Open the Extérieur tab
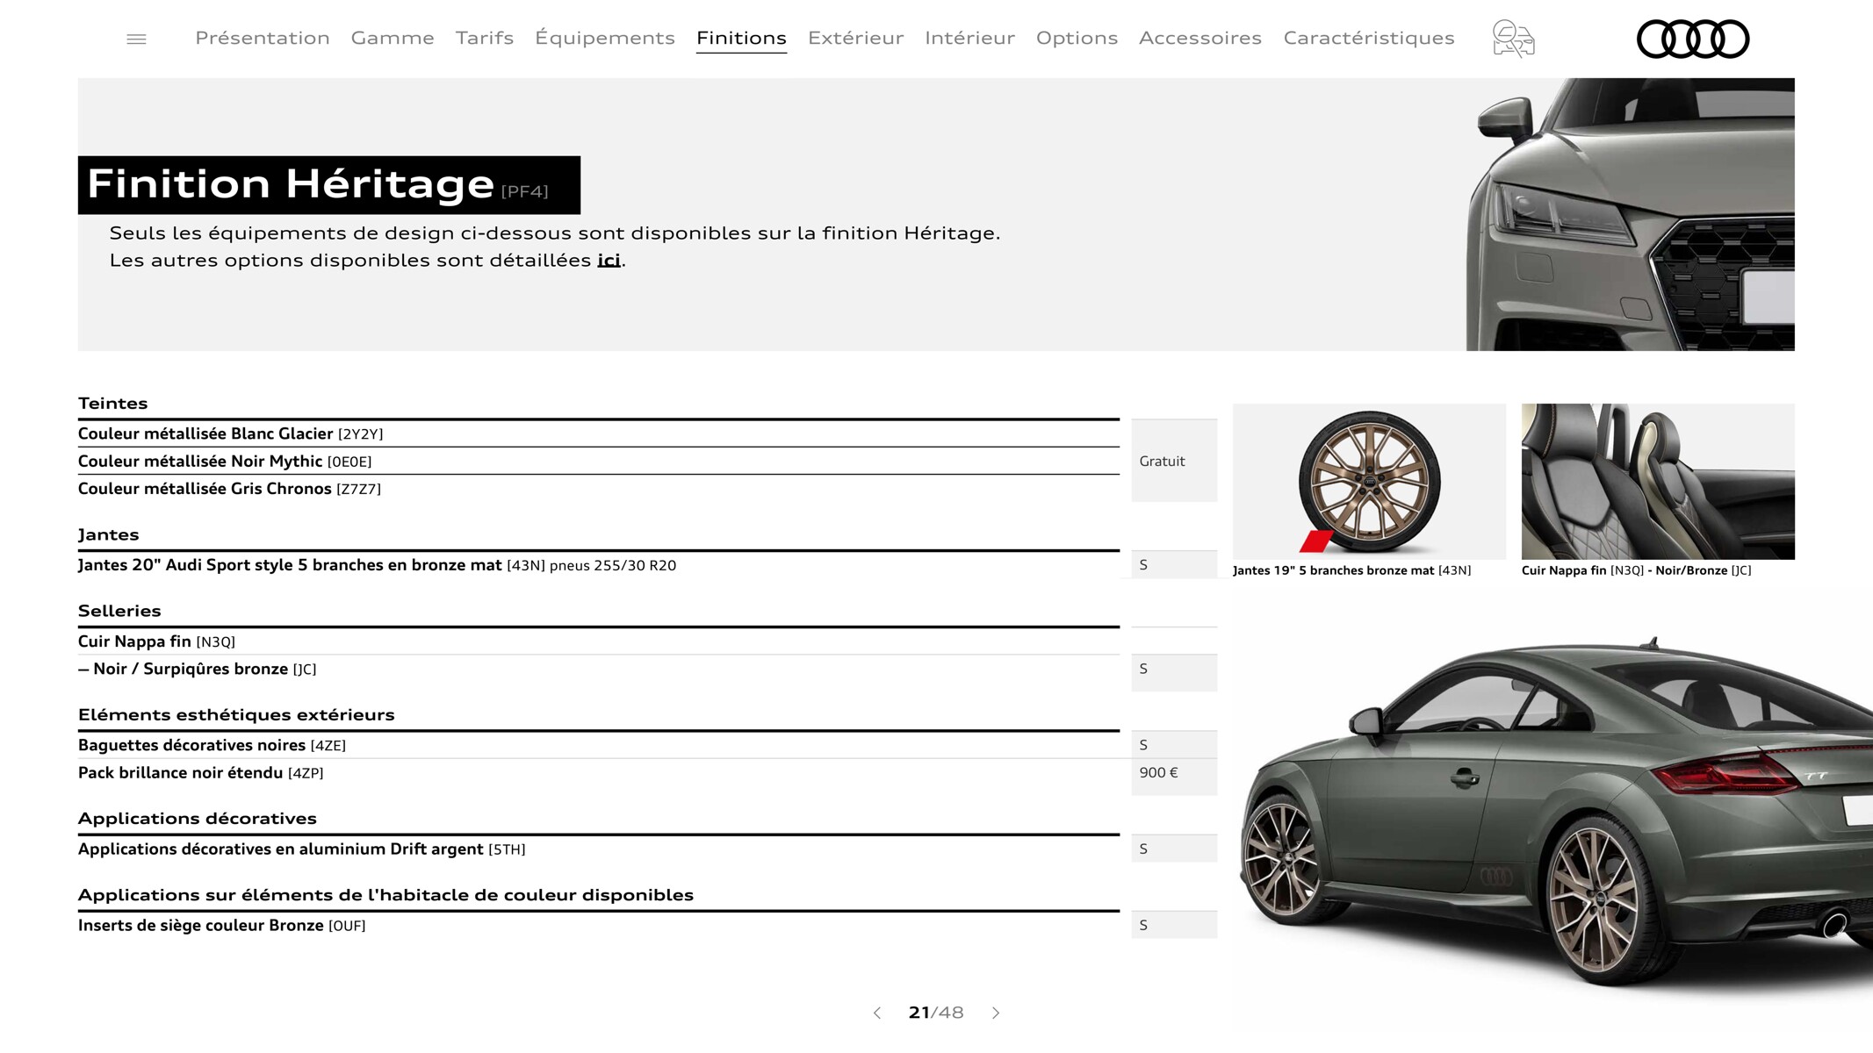 pos(856,38)
